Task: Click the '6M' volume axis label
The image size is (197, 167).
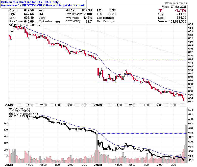Action: tap(6, 123)
